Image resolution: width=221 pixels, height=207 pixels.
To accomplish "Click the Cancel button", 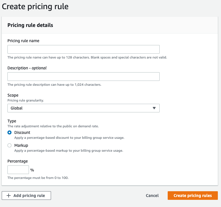I will [x=152, y=196].
